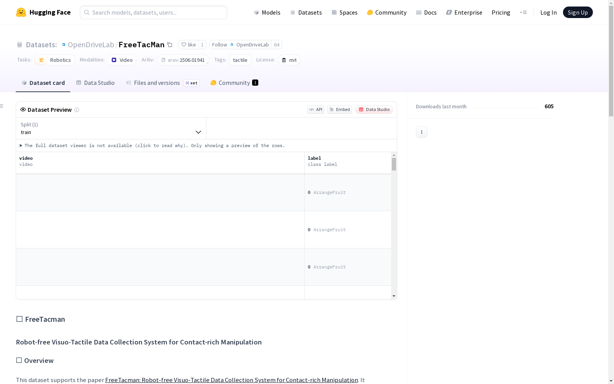Open the arxiv:2506.01941 tag
Image resolution: width=614 pixels, height=384 pixels.
(183, 60)
